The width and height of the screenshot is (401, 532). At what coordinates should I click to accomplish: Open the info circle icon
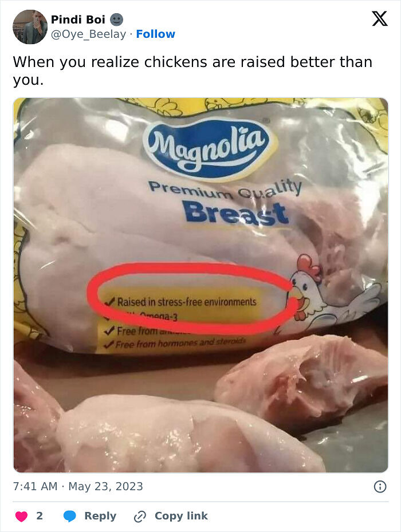click(380, 487)
